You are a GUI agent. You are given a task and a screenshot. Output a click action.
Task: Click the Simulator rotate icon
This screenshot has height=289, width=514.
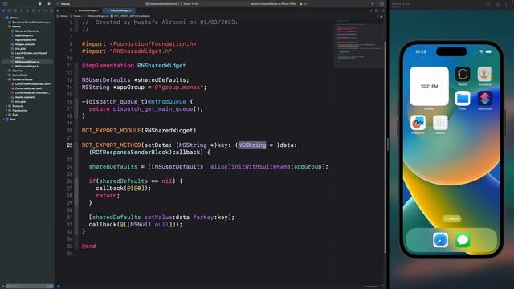pyautogui.click(x=507, y=5)
